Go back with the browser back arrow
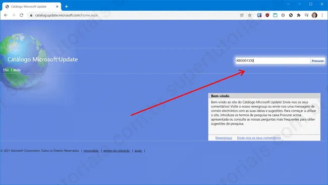The height and width of the screenshot is (185, 328). [x=6, y=15]
